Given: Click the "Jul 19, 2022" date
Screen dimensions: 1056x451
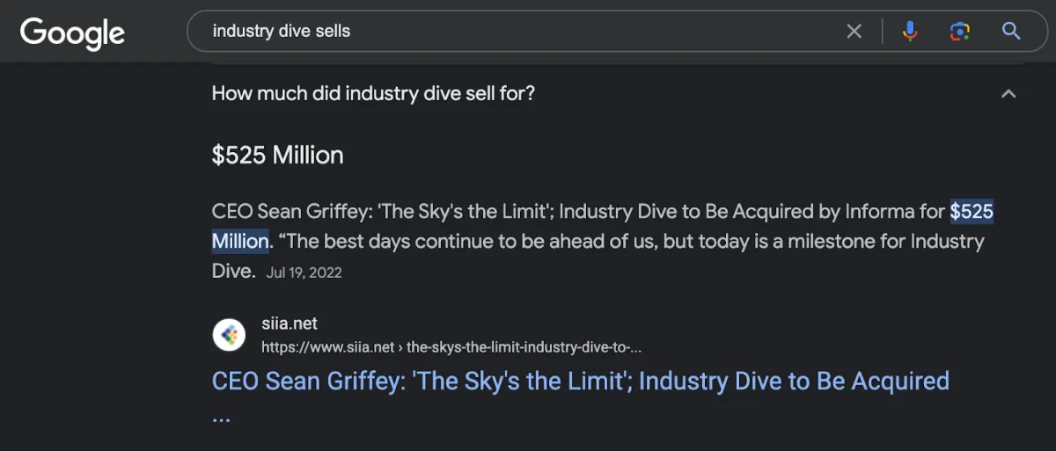Looking at the screenshot, I should (x=304, y=273).
